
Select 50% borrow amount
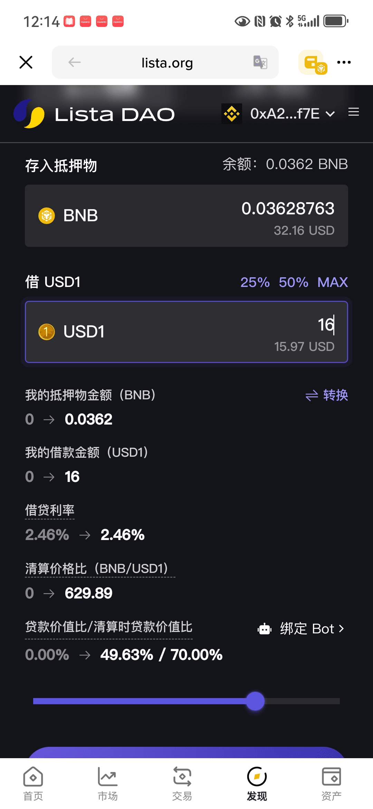click(x=294, y=282)
